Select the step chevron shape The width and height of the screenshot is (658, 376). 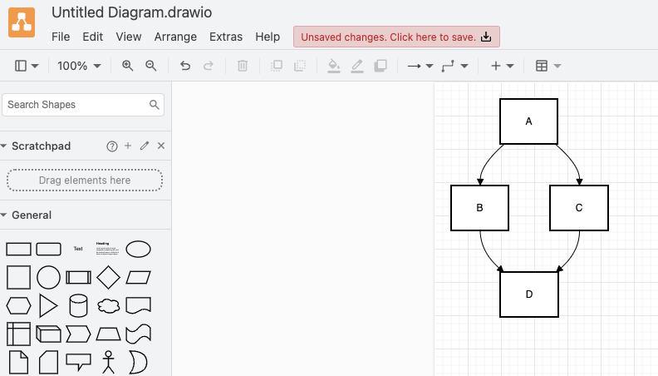[78, 334]
